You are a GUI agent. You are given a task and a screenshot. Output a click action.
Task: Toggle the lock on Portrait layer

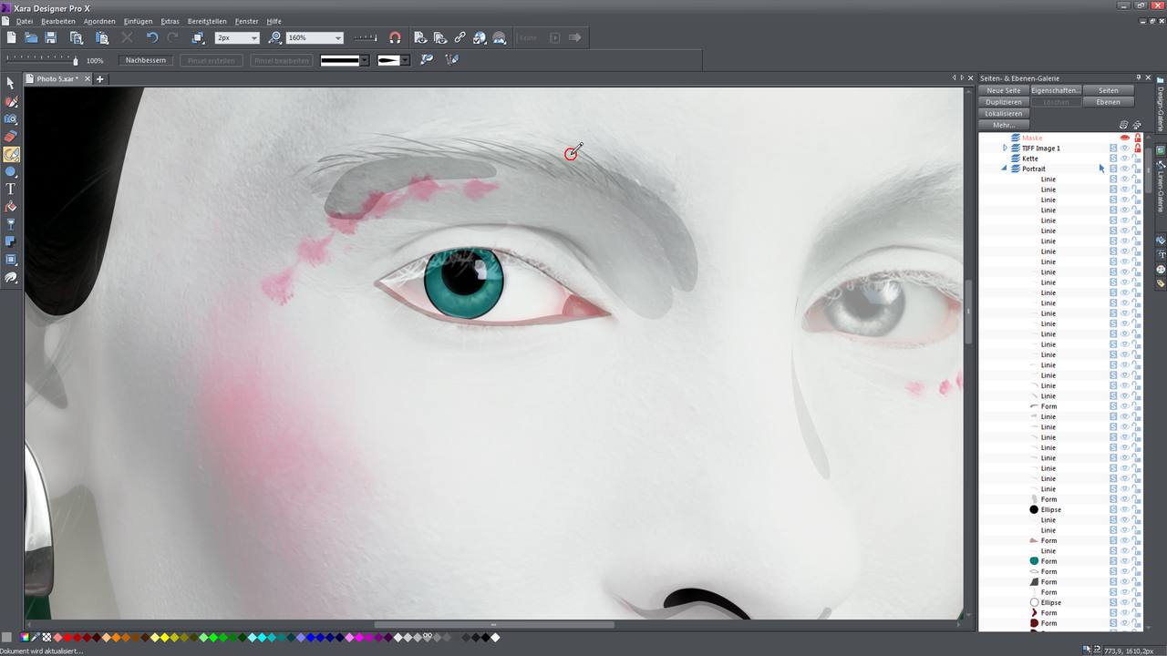pyautogui.click(x=1137, y=169)
